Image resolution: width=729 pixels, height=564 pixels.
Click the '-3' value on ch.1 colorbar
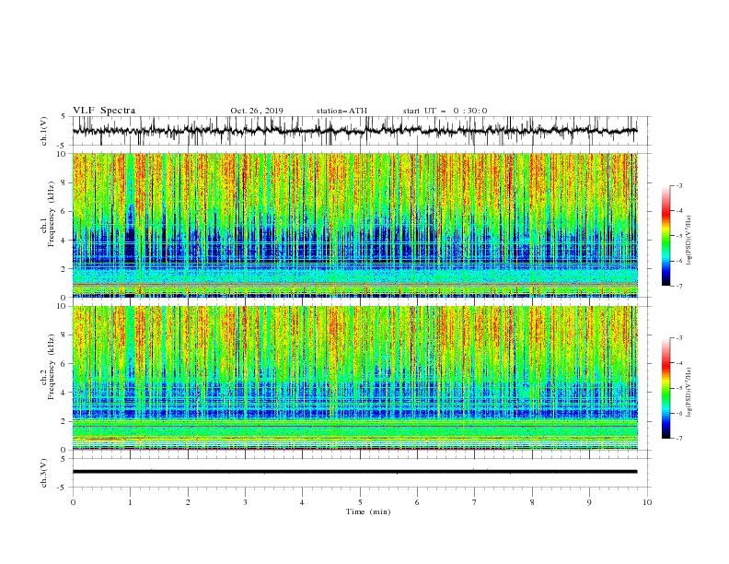[x=678, y=185]
